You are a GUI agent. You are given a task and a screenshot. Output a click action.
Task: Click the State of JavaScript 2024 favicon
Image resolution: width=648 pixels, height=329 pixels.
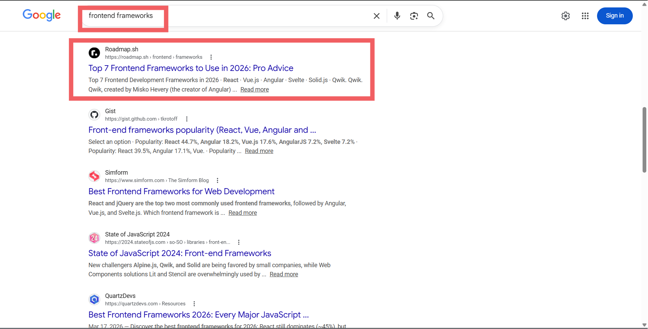[94, 238]
